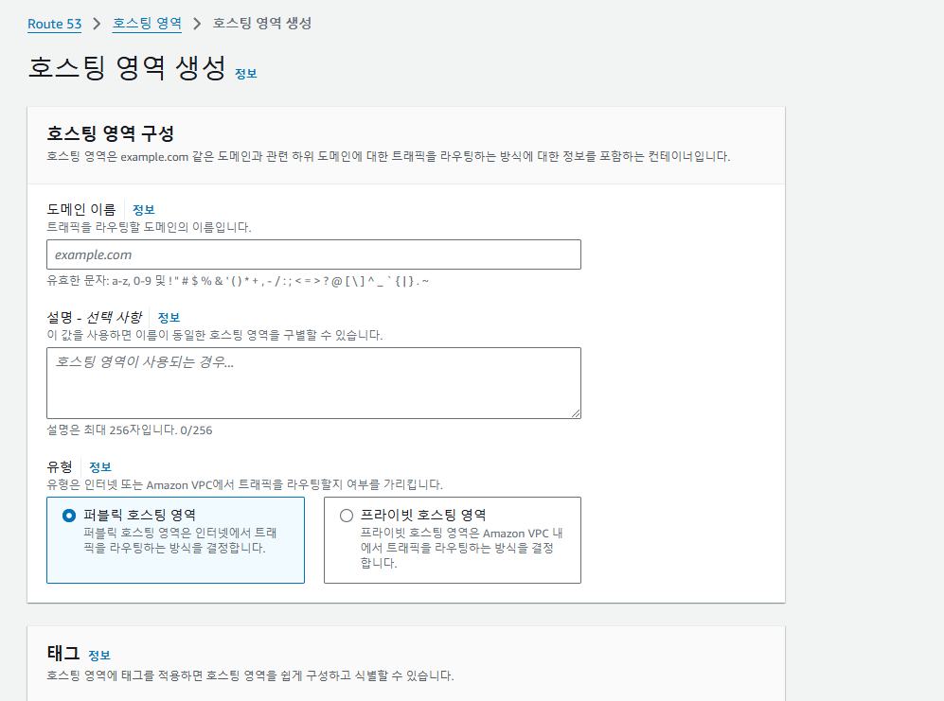Click the 호스팅 영역 구성 heading
Viewport: 944px width, 701px height.
110,133
